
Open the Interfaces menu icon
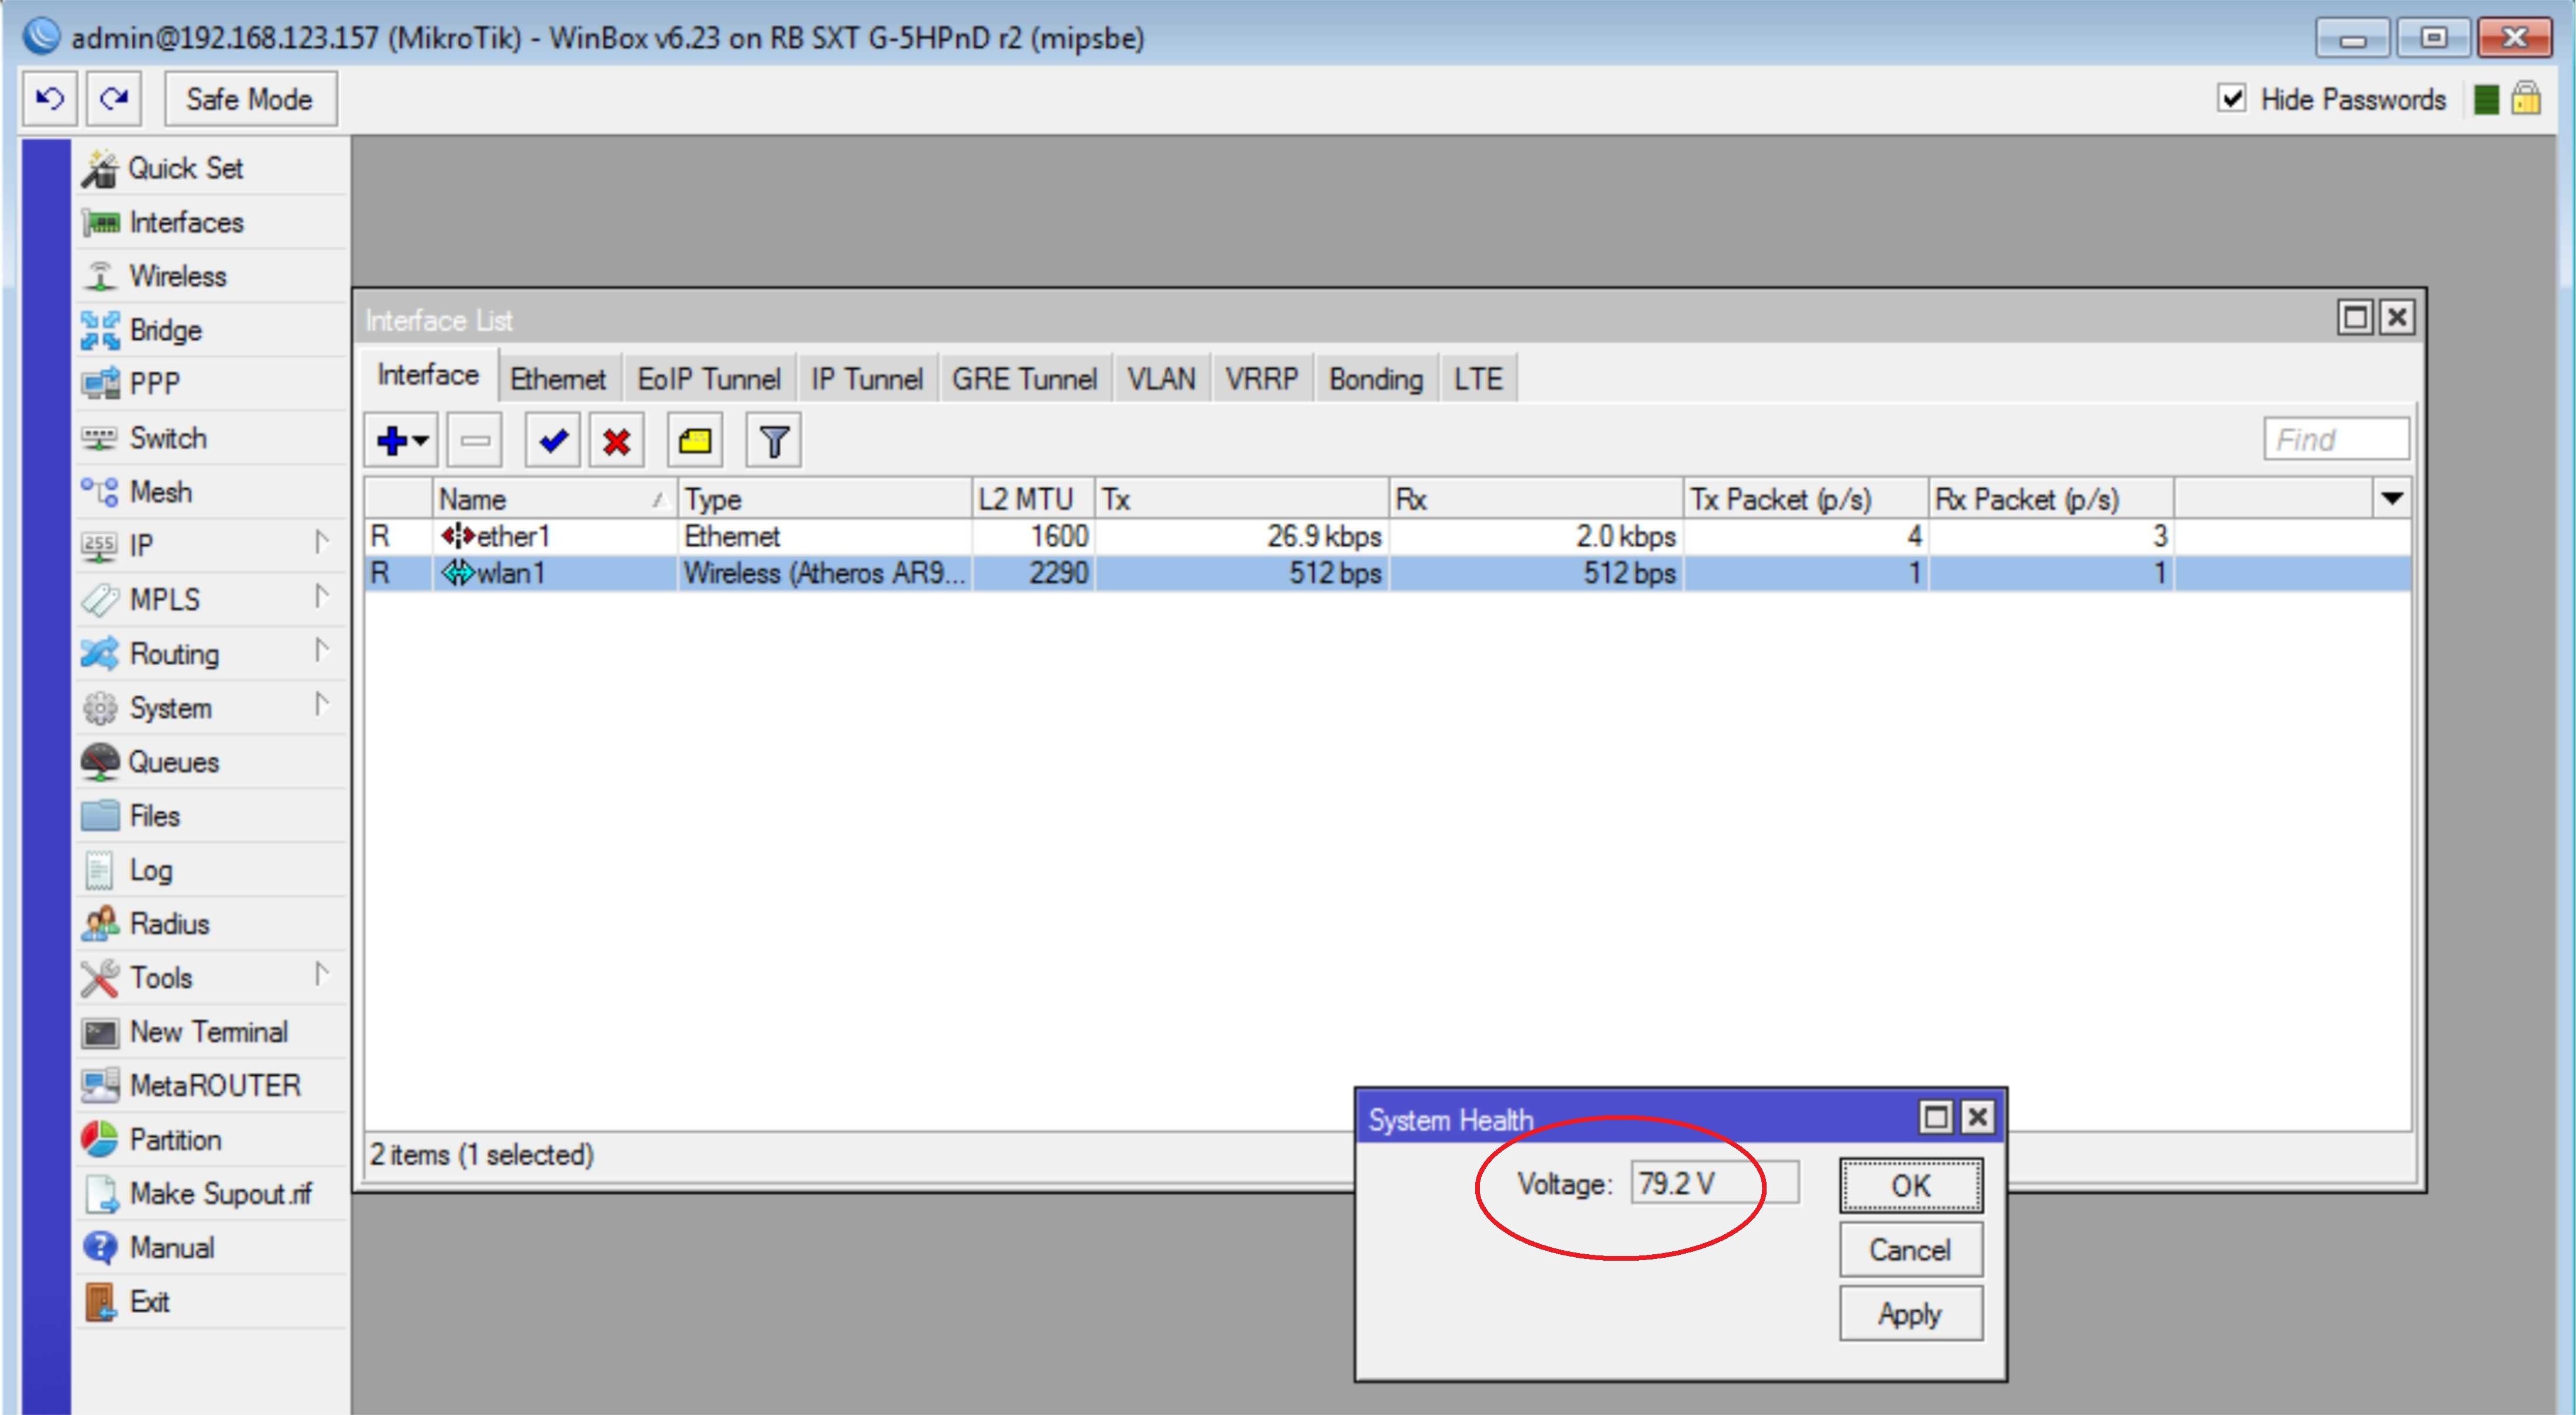tap(100, 222)
